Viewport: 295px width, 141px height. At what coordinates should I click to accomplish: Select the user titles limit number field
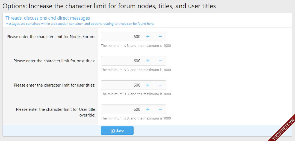point(121,85)
